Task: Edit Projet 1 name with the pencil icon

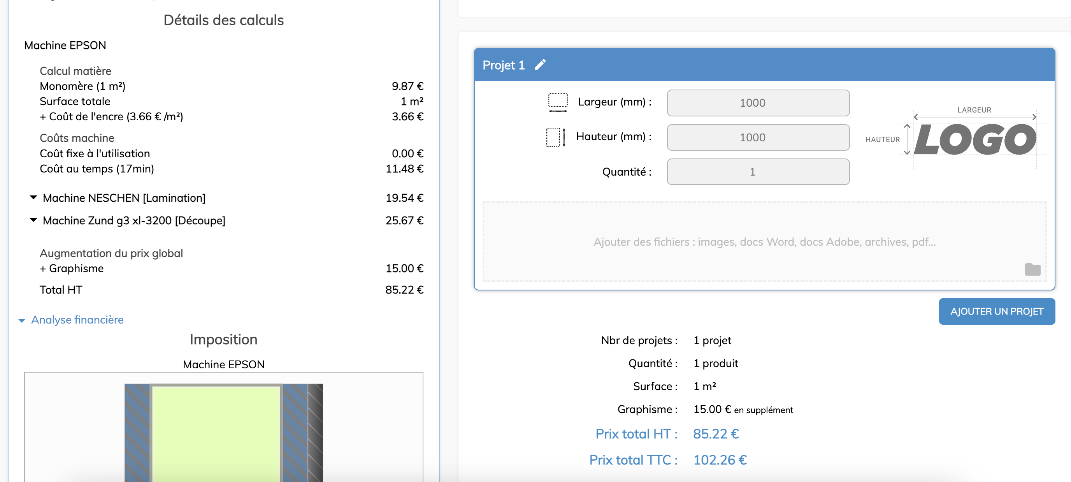Action: coord(540,65)
